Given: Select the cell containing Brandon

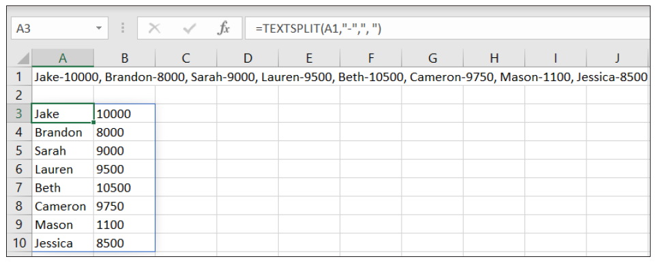Looking at the screenshot, I should click(62, 132).
